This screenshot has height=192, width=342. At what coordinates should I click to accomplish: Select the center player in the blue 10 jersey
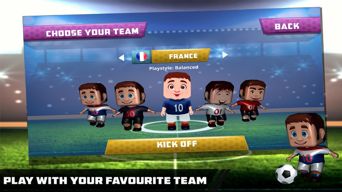coord(177,101)
